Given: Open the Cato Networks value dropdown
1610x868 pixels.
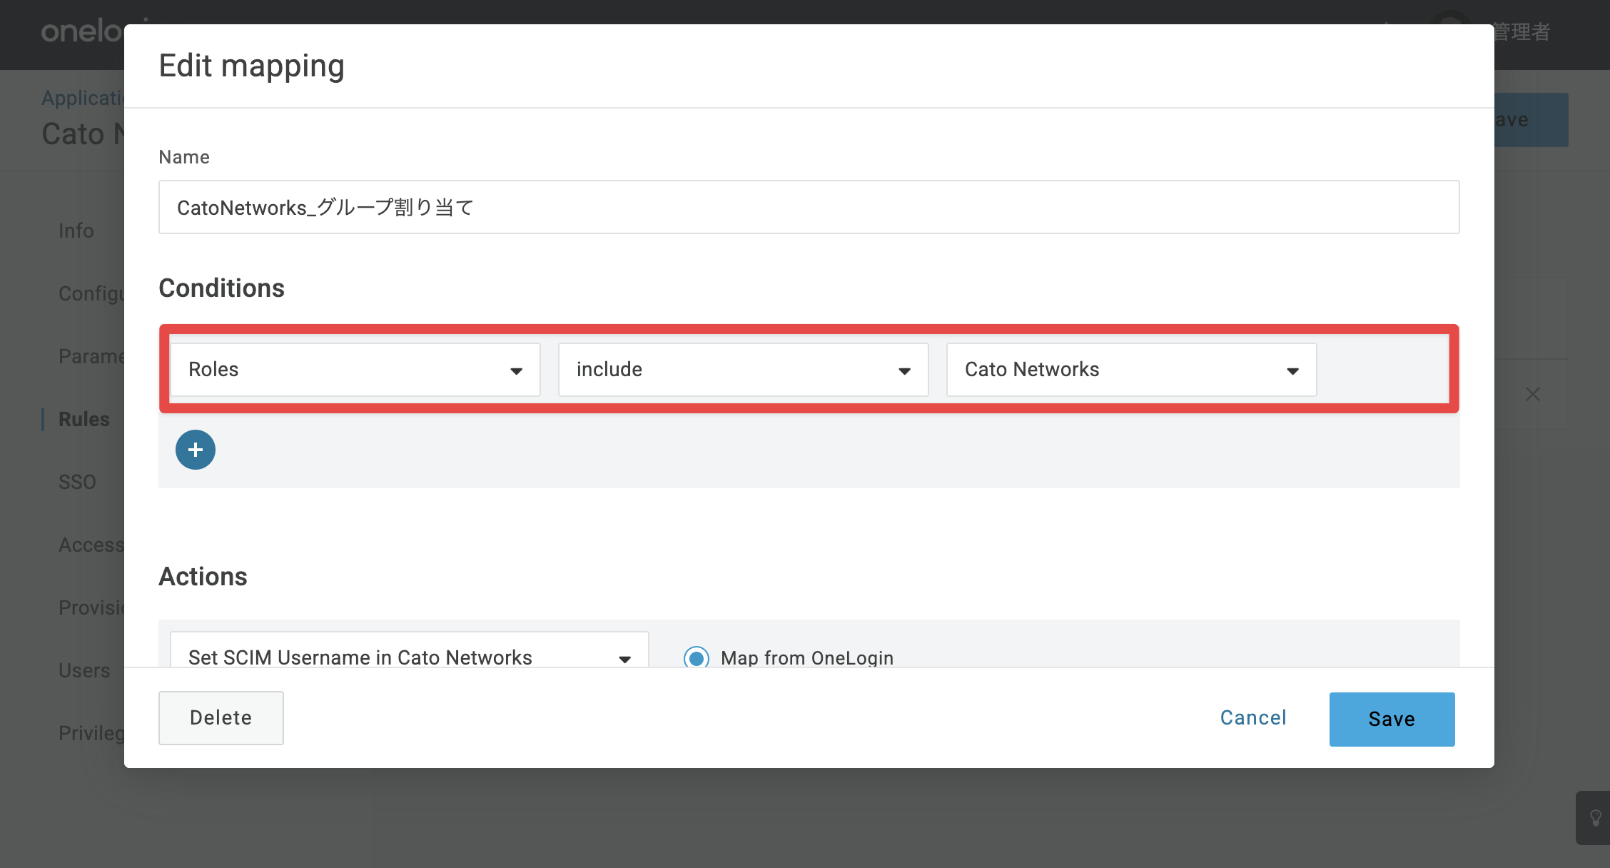Looking at the screenshot, I should 1131,370.
